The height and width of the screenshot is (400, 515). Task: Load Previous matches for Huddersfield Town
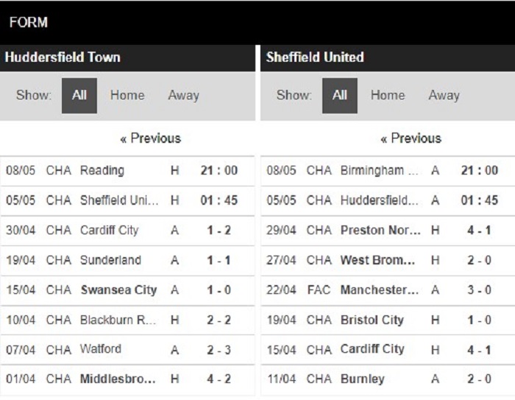coord(150,138)
